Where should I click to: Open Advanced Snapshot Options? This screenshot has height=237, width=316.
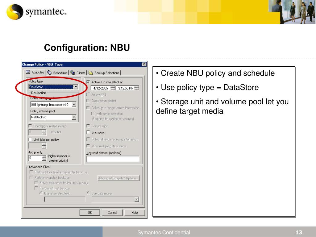(118, 178)
